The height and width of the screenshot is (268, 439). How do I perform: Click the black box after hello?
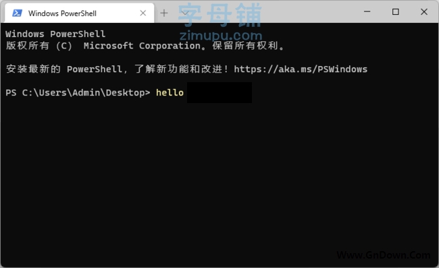tap(219, 92)
